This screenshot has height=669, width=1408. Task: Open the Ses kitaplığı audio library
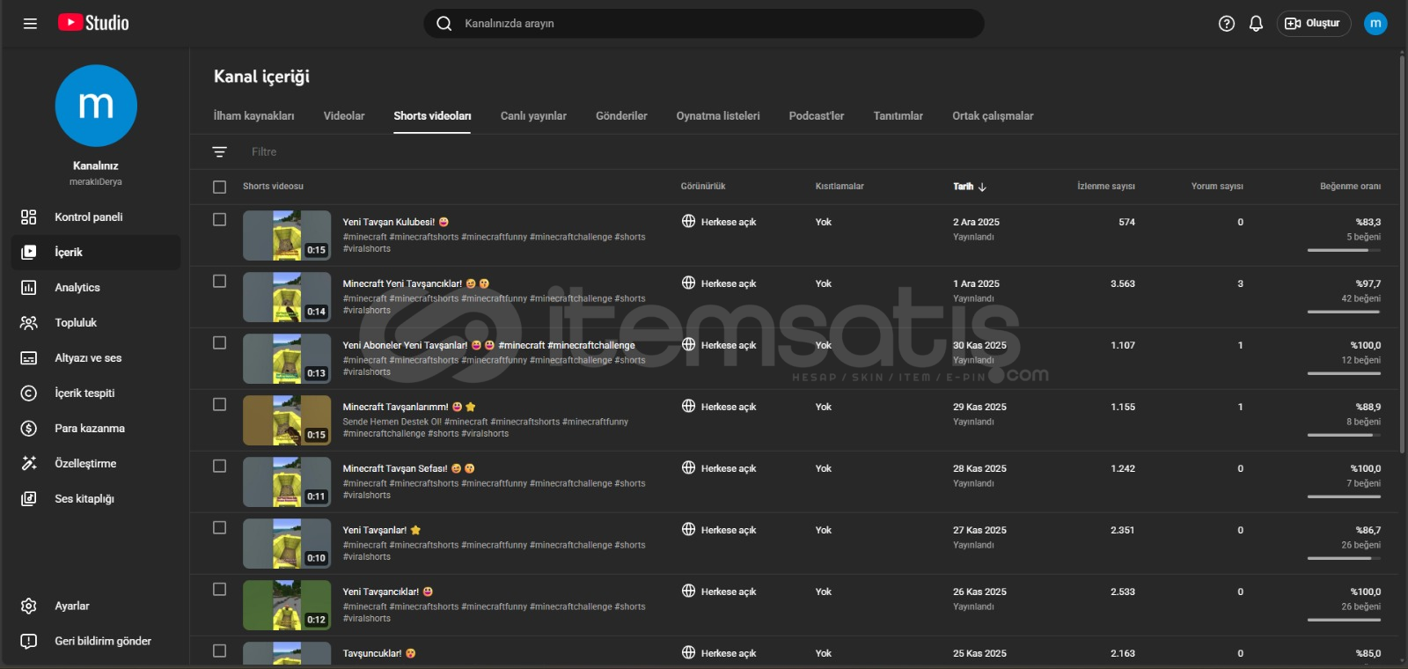coord(84,499)
